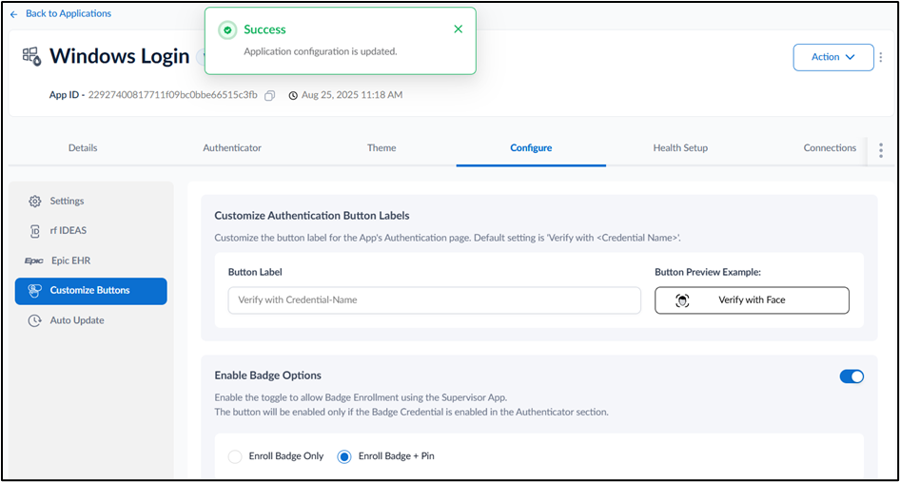The height and width of the screenshot is (482, 900).
Task: Open the tab overflow dots after Connections
Action: coord(881,150)
